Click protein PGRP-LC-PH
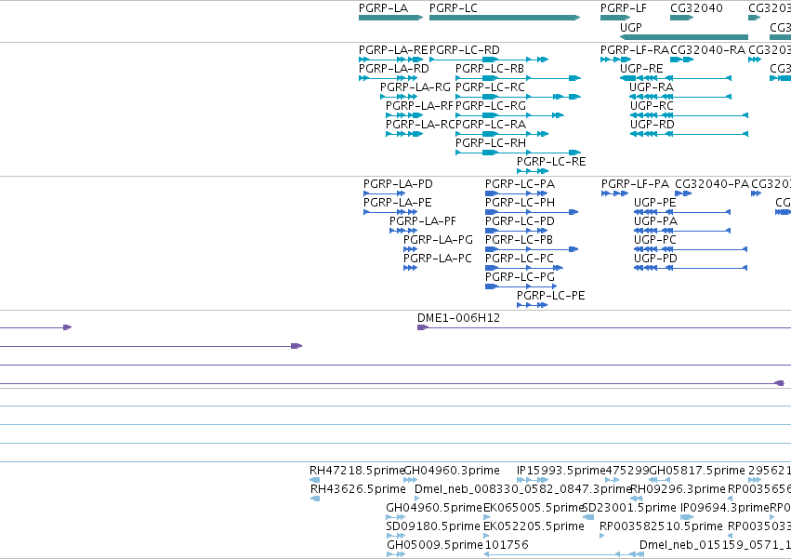This screenshot has height=559, width=791. pos(532,212)
